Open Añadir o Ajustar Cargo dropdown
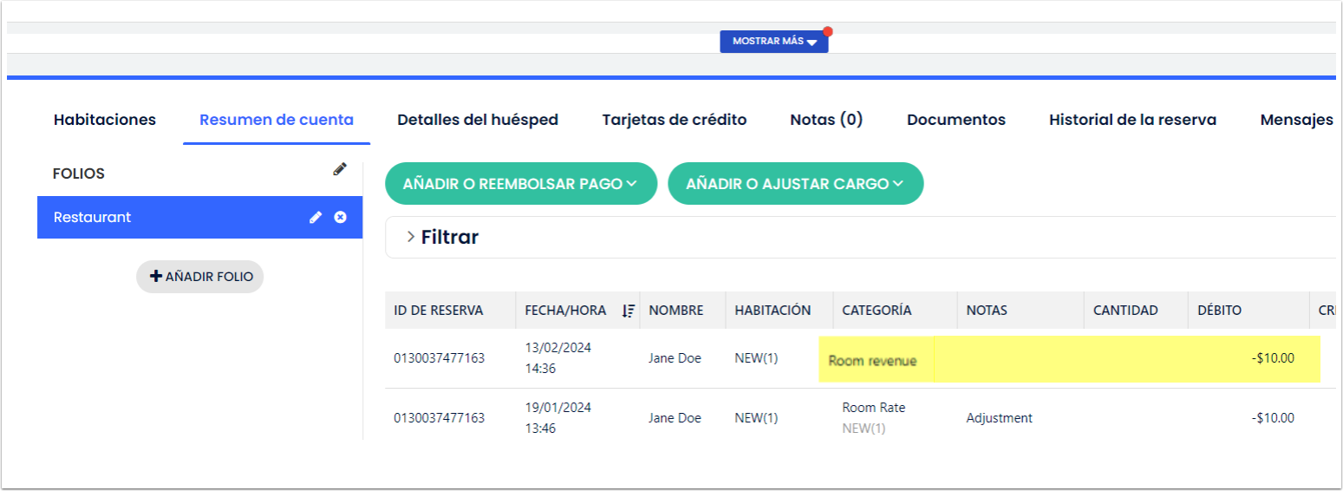Image resolution: width=1343 pixels, height=491 pixels. 794,184
